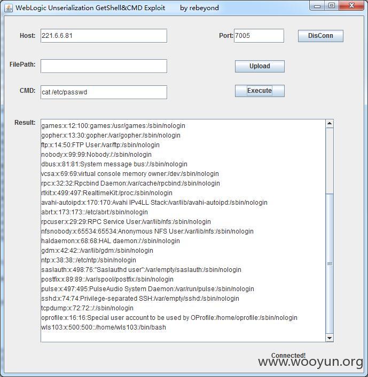
Task: Select the sshd:x:74:74 Privilege-separated SSH line
Action: [140, 299]
